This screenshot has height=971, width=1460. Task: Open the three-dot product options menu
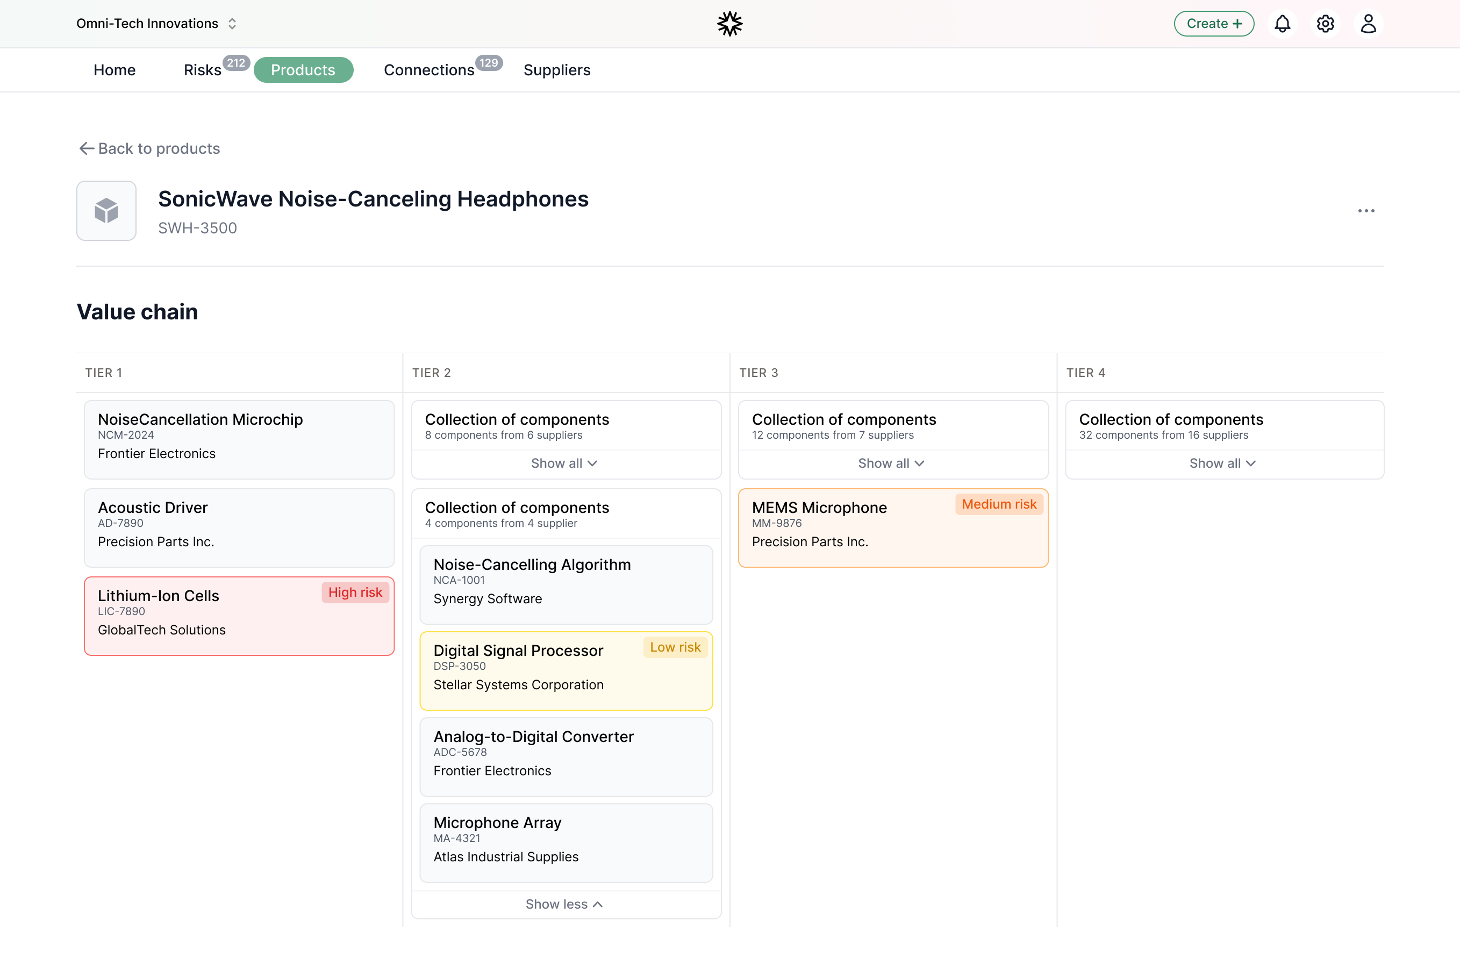coord(1365,211)
